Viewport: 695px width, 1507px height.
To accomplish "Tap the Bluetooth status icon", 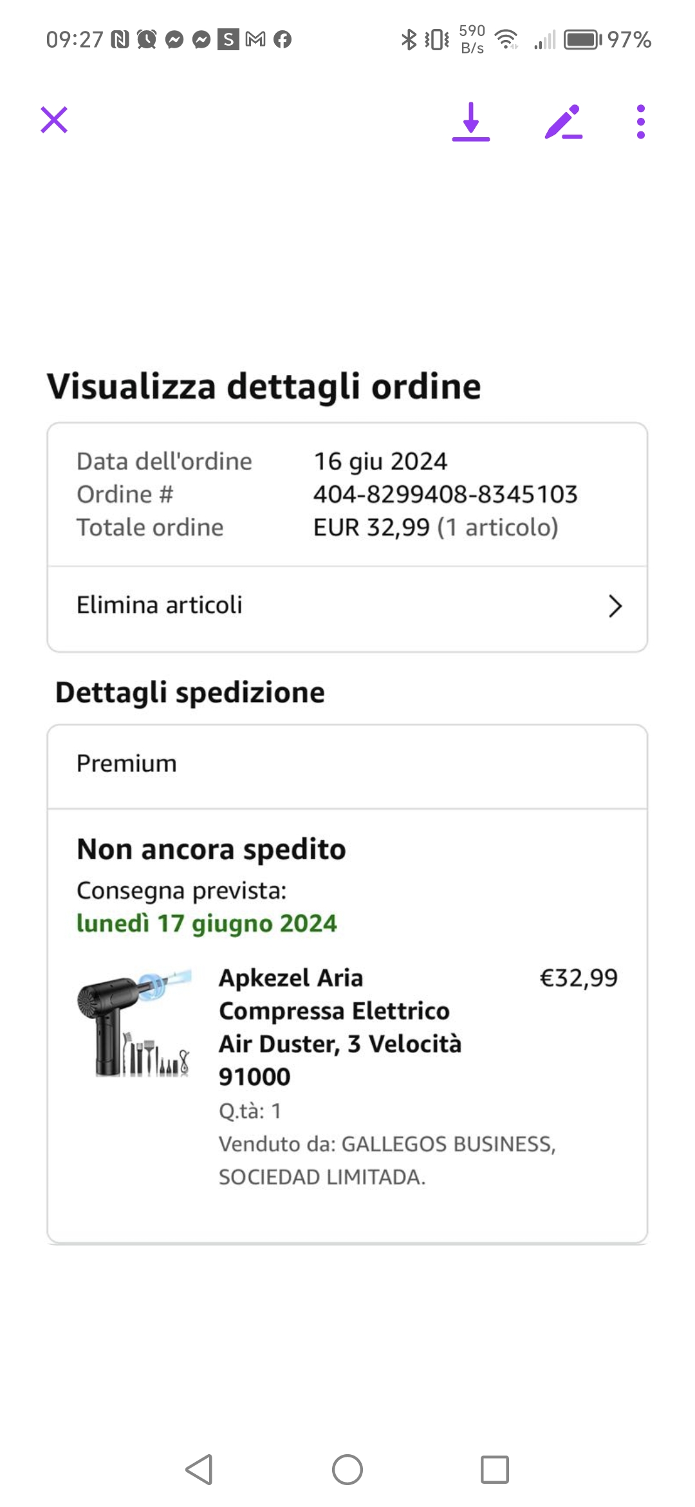I will point(409,40).
